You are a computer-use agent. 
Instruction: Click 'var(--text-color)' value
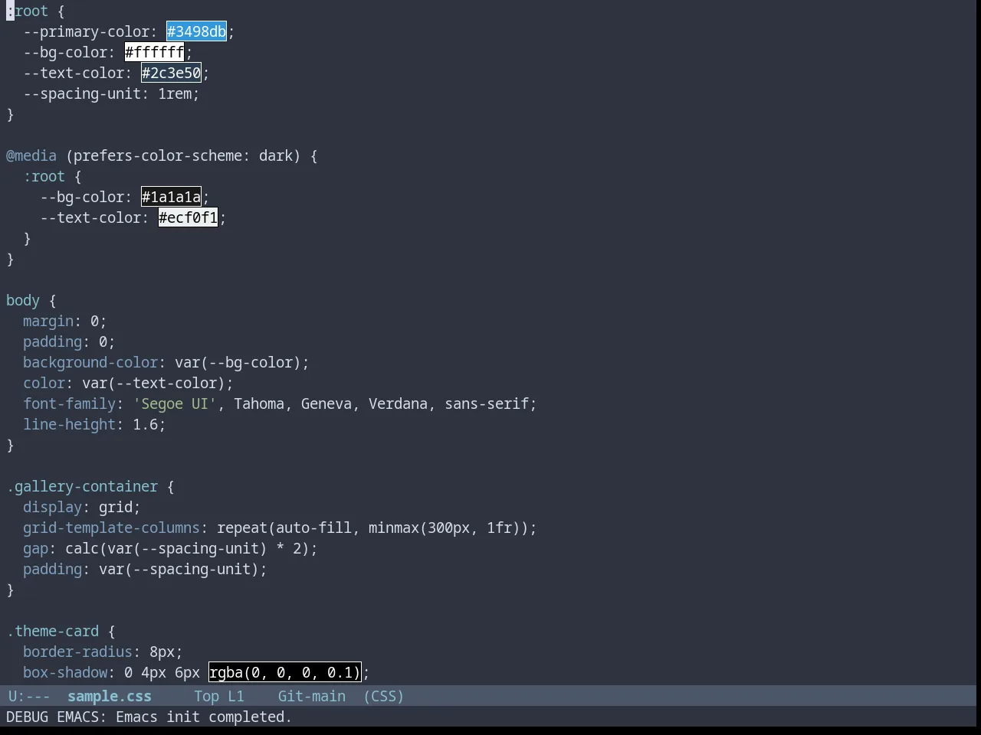(x=153, y=383)
